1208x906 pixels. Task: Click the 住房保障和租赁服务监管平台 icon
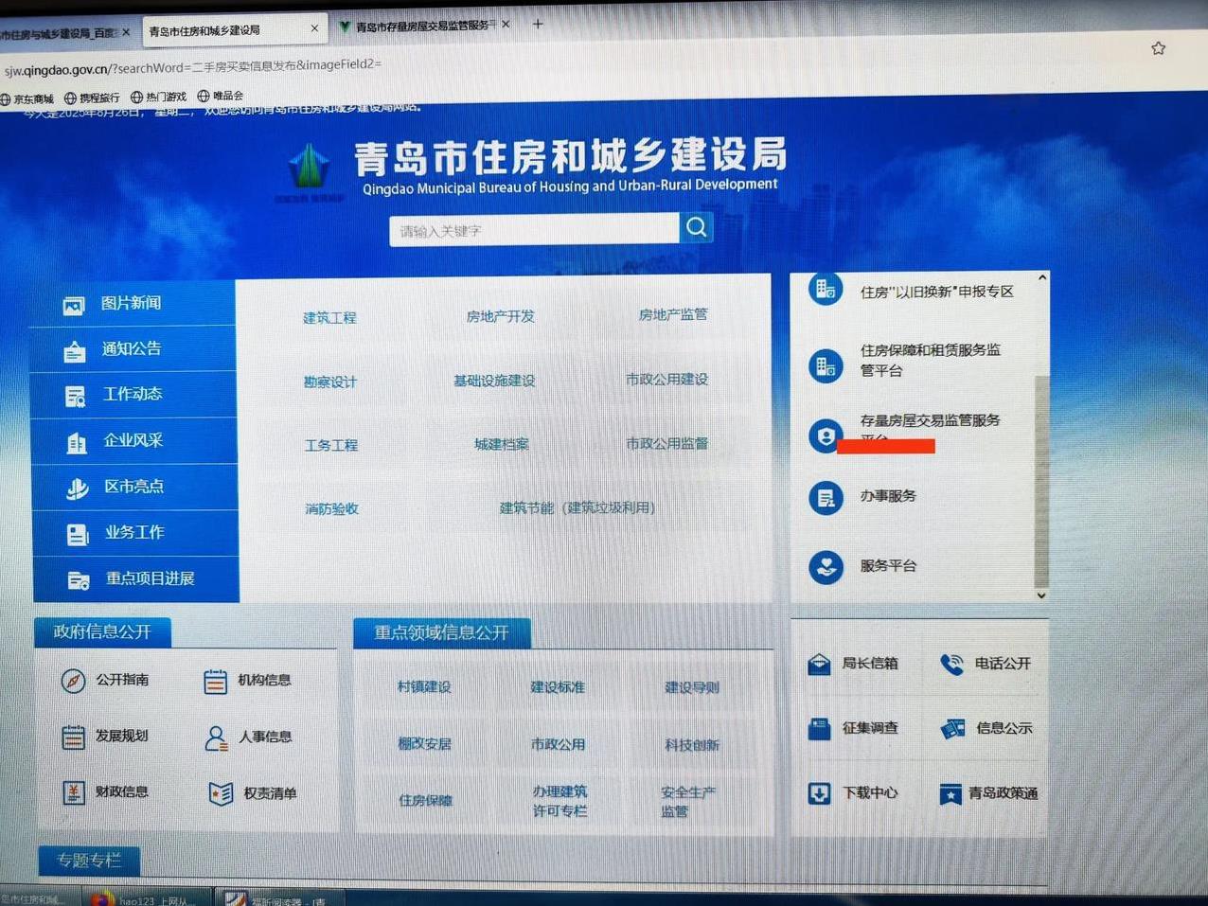pyautogui.click(x=826, y=365)
